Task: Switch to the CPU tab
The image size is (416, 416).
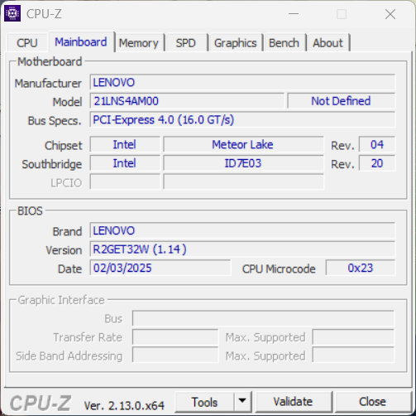Action: pos(27,43)
